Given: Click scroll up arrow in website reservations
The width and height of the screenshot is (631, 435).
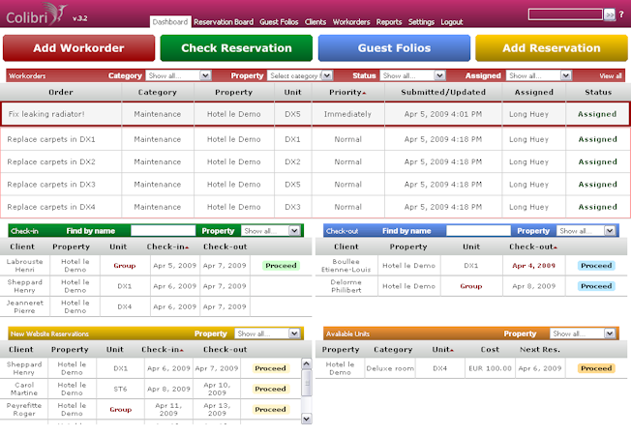Looking at the screenshot, I should point(306,363).
